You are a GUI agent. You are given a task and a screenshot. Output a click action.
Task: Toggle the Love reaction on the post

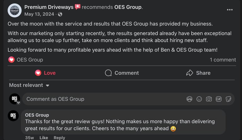(x=45, y=73)
